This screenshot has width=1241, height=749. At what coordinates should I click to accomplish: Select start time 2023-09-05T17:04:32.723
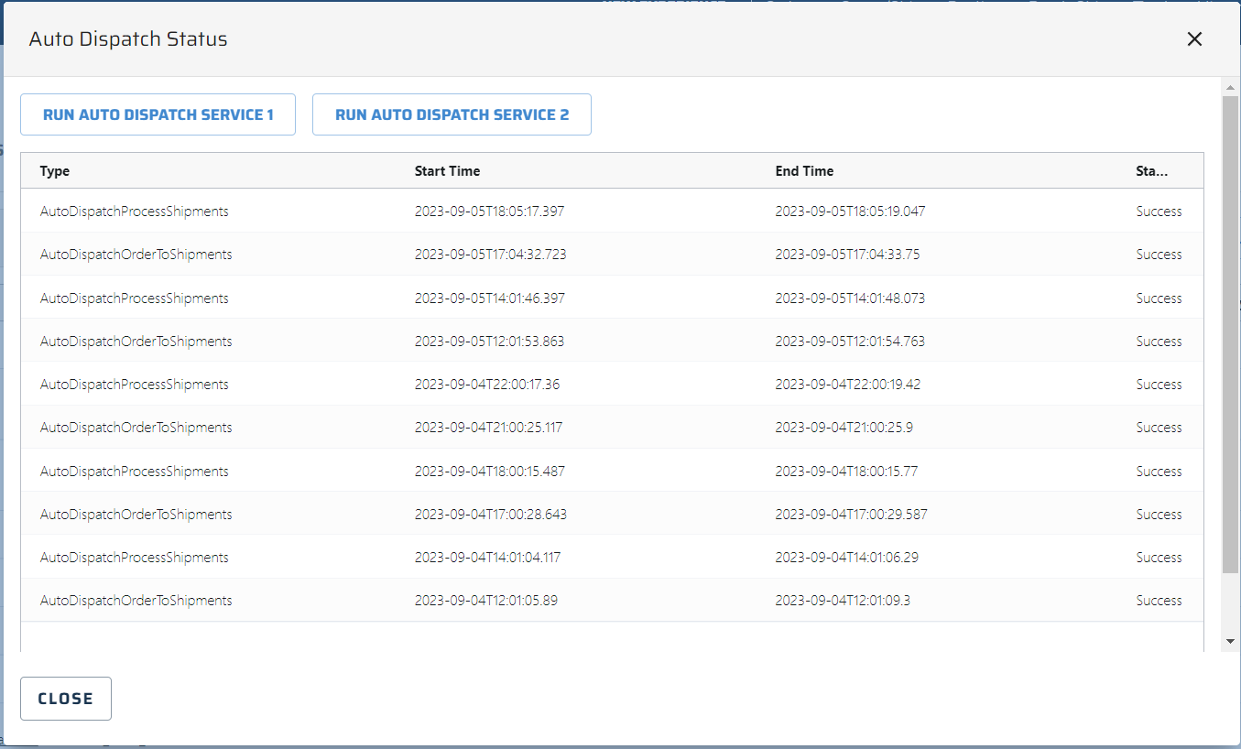491,255
